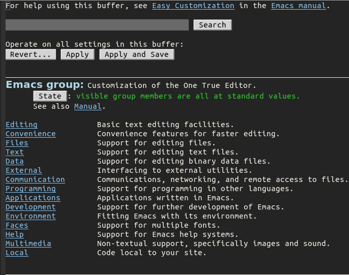Click 'Support for editing text files.' description
349x275 pixels.
coord(167,152)
